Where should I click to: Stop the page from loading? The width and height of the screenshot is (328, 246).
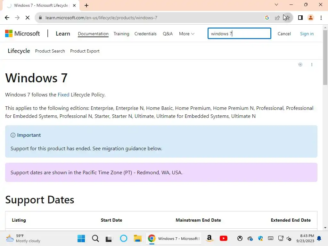pyautogui.click(x=28, y=18)
